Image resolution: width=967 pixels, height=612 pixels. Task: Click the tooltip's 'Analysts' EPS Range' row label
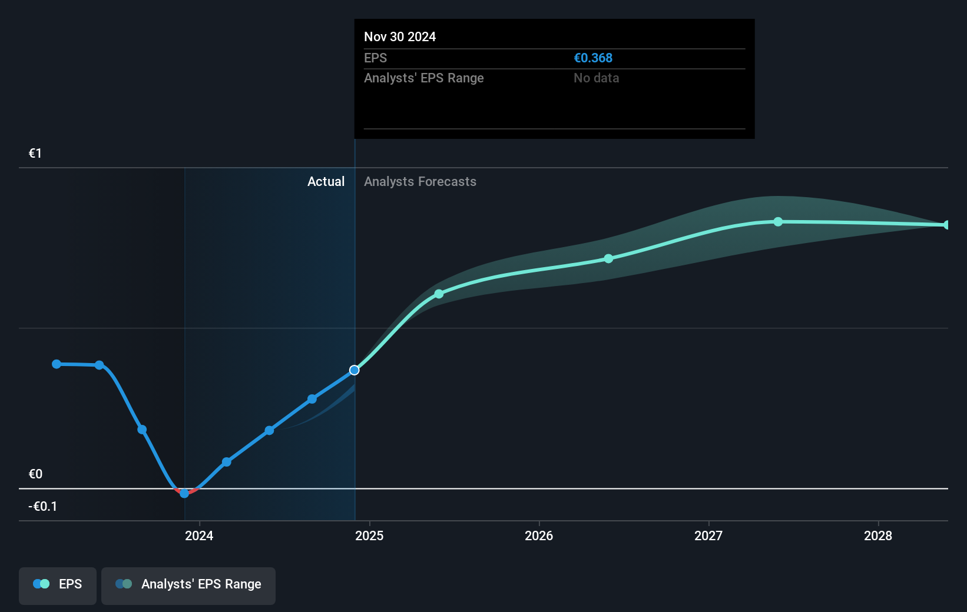[424, 78]
